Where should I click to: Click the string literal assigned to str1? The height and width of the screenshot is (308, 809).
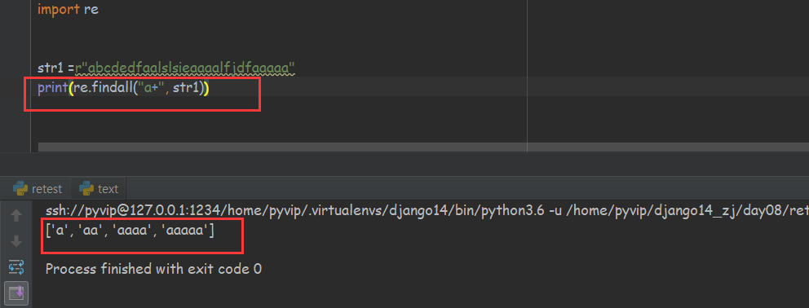click(x=184, y=68)
